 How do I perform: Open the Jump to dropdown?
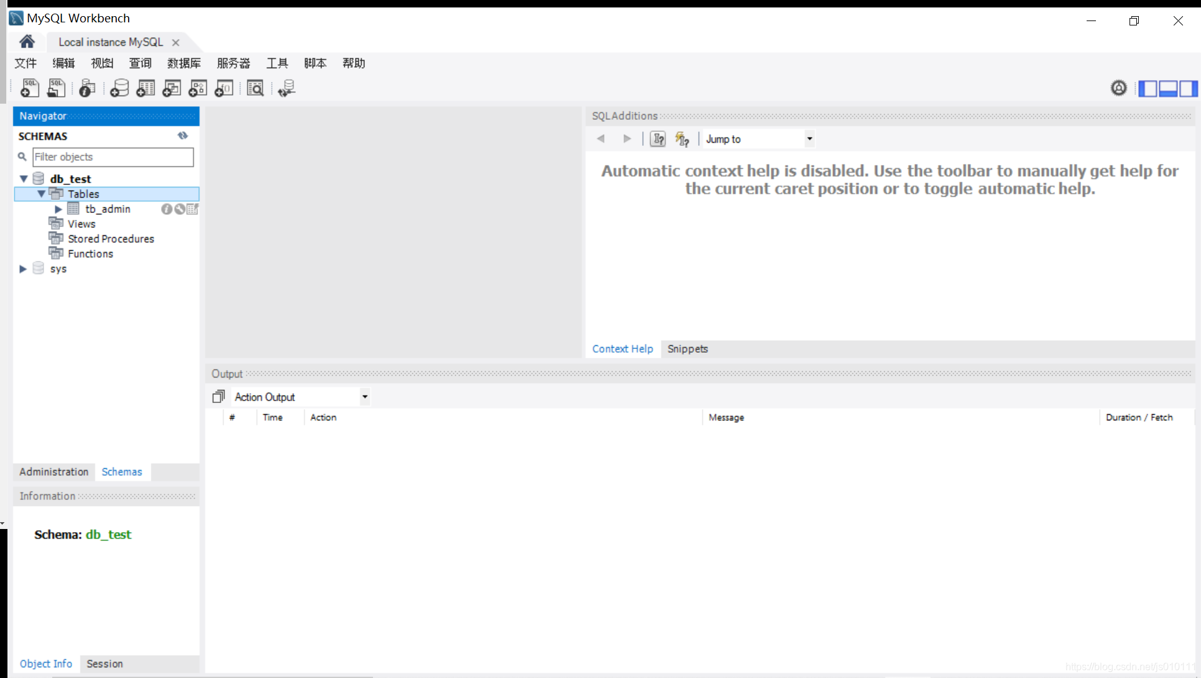[x=809, y=138]
